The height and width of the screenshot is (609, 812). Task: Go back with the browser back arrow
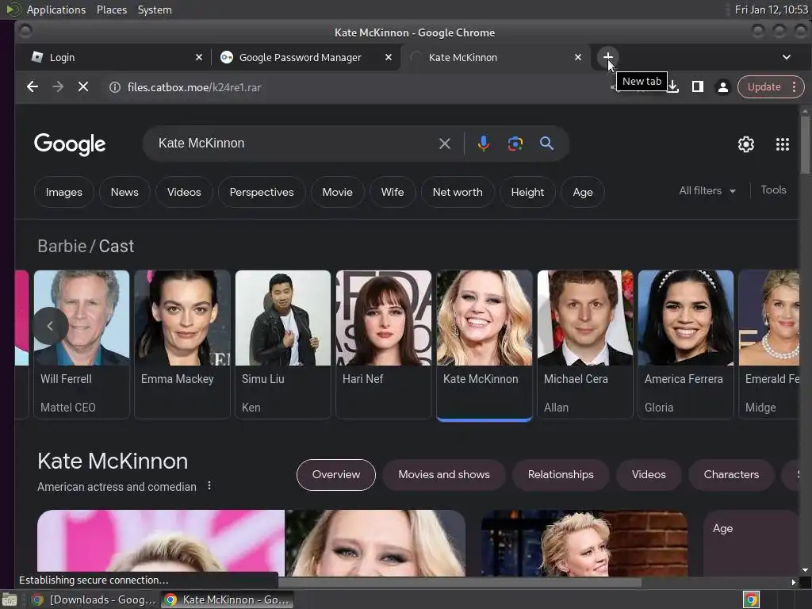coord(33,86)
